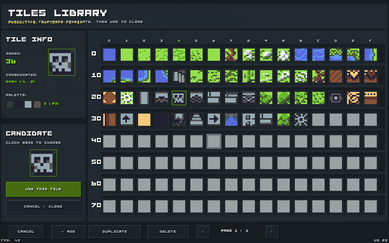Click the Tiles Library title
389x243 pixels.
[x=58, y=13]
